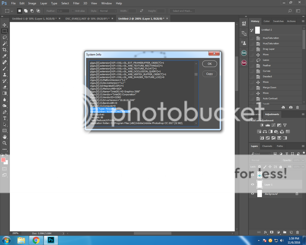
Task: Create new snapshot camera icon
Action: 291,107
